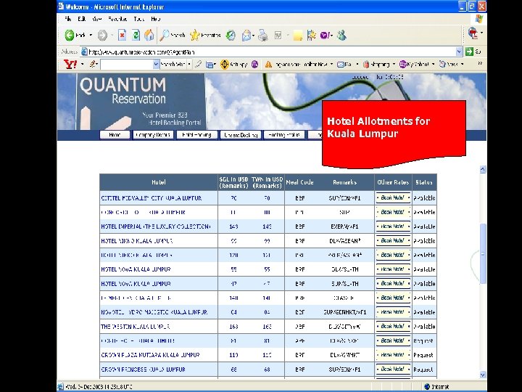This screenshot has height=392, width=522.
Task: Click the yellow folder icon in toolbar
Action: click(x=298, y=36)
